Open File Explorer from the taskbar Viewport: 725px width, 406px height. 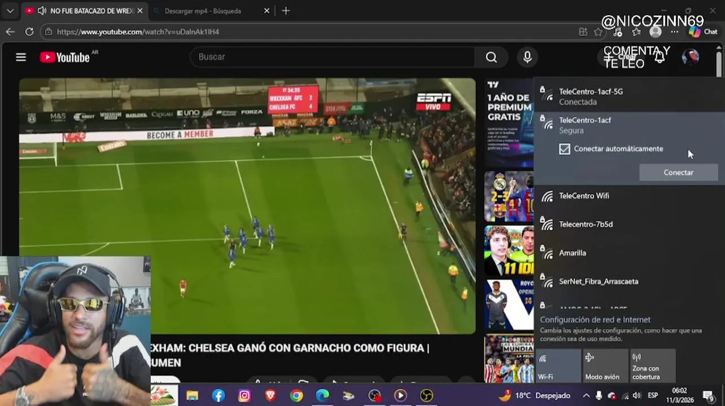(192, 396)
